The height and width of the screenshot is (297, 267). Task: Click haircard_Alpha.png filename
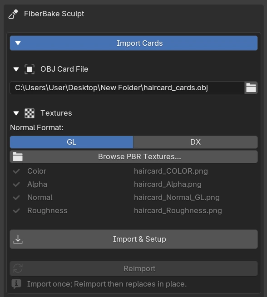coord(168,184)
